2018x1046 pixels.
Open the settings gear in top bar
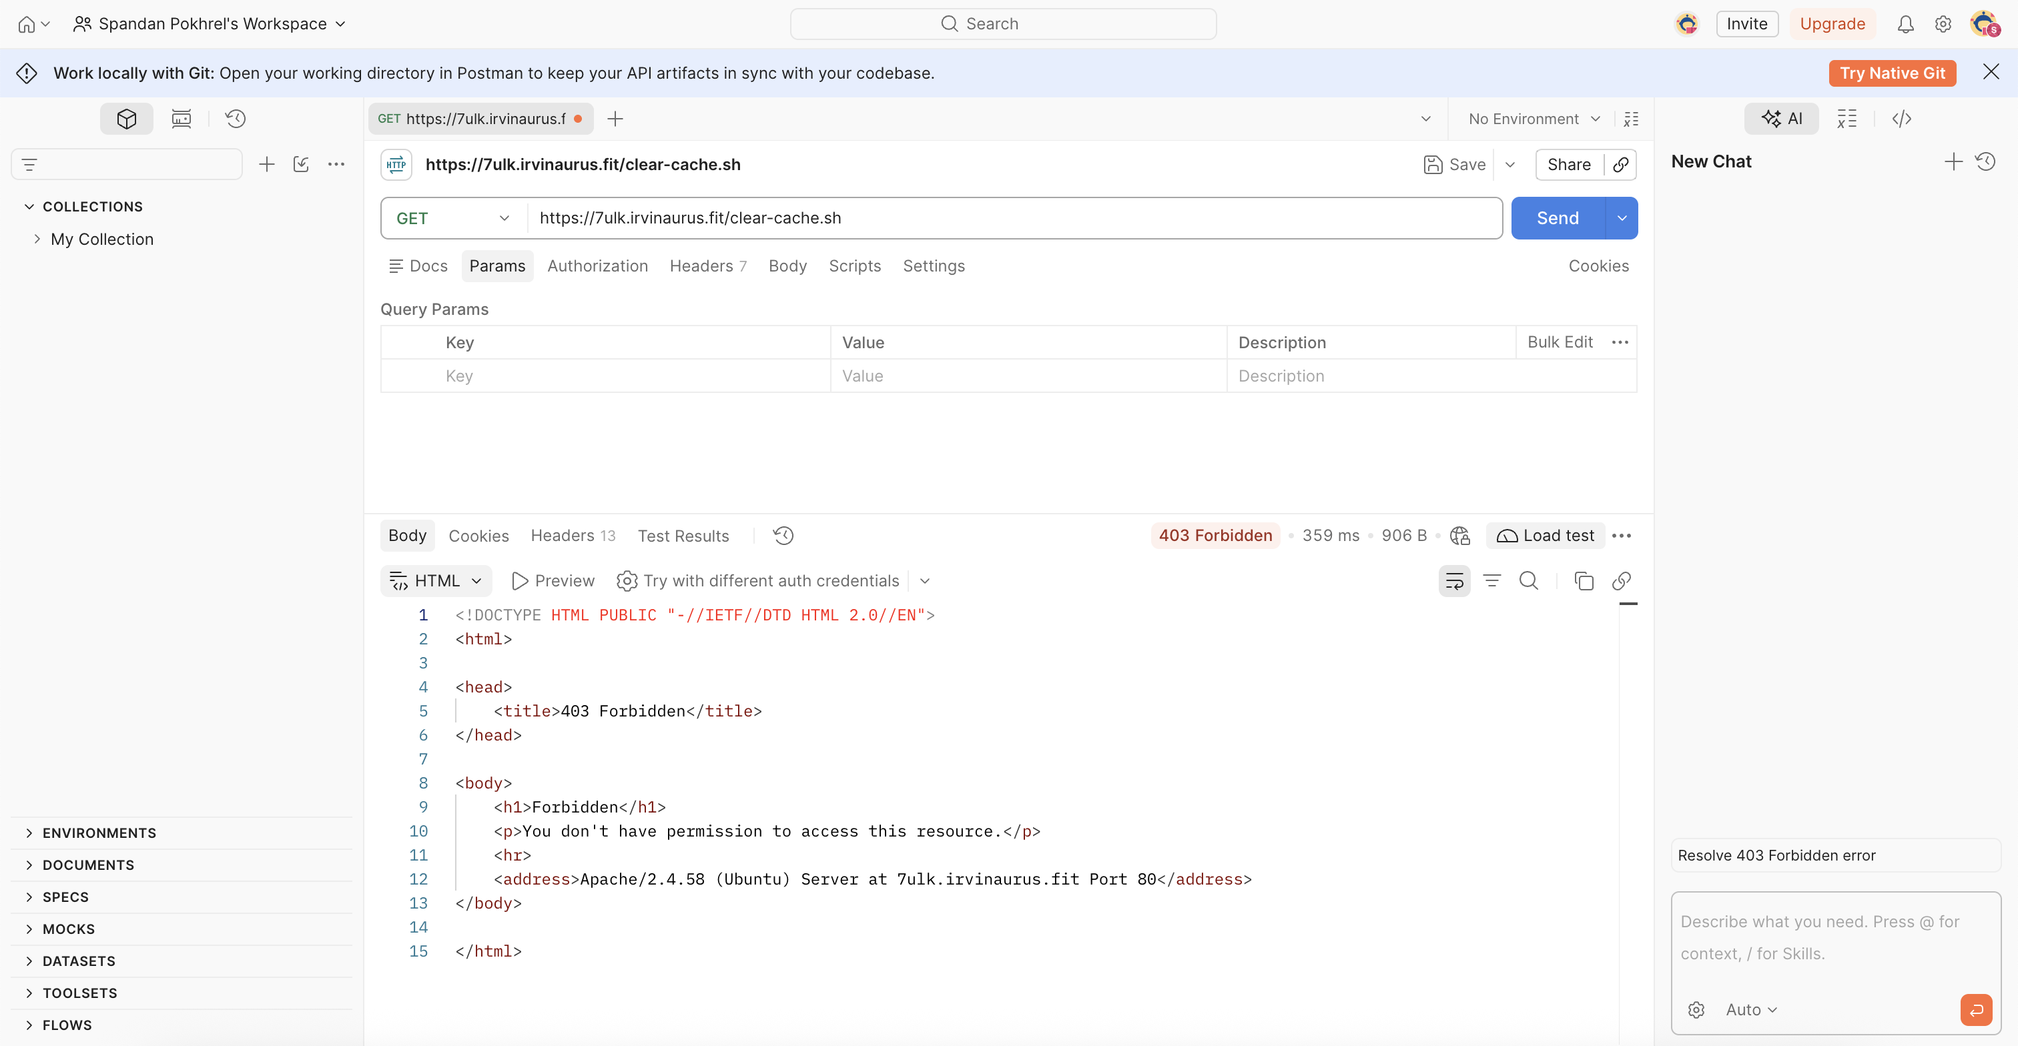click(1943, 23)
